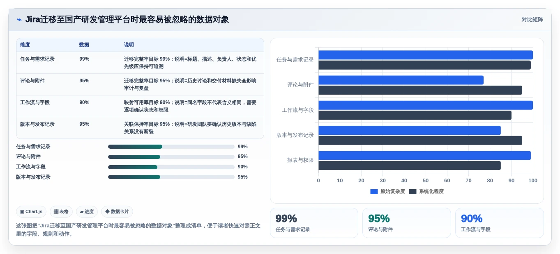Click the 数据 column header
The image size is (560, 254).
84,45
